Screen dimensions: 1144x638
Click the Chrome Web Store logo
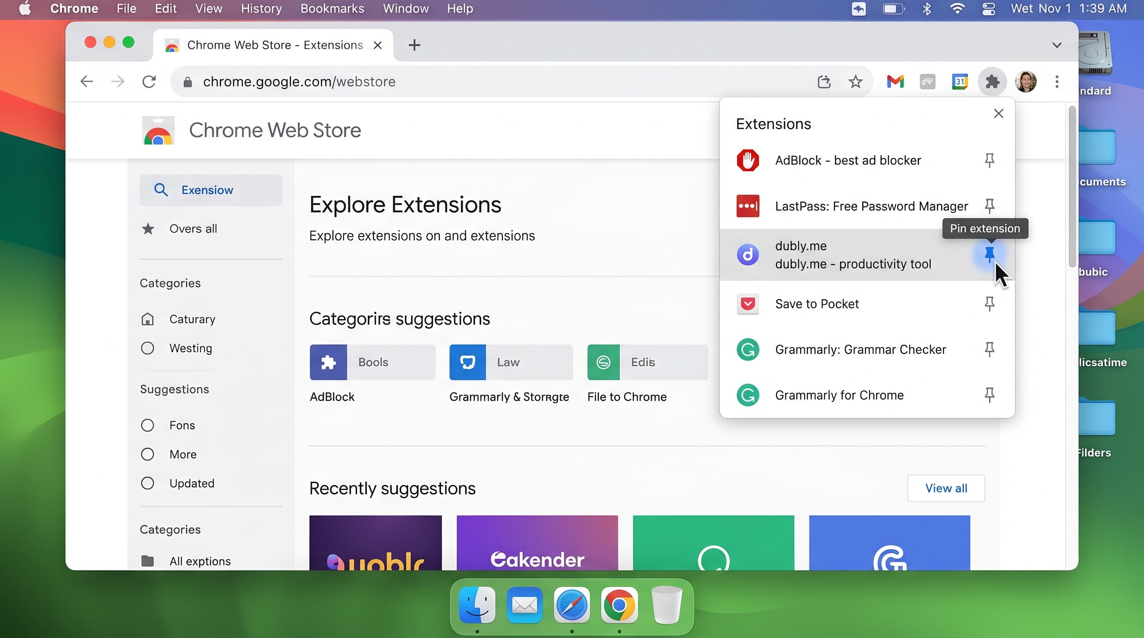click(x=158, y=130)
